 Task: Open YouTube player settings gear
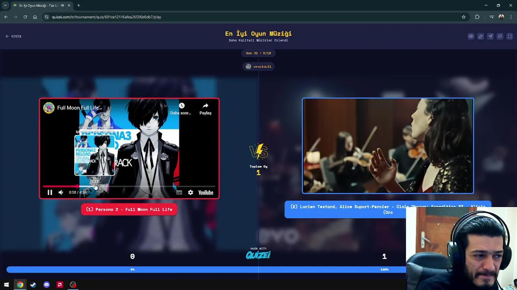[190, 193]
